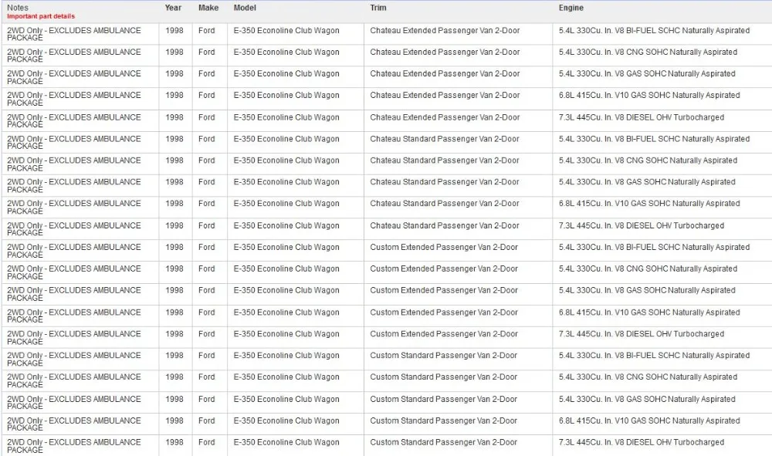Click Ford make cell in Chateau Standard 7.3L DIESEL row
The height and width of the screenshot is (456, 772).
207,226
